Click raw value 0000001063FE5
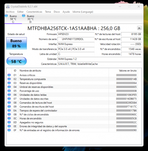The height and width of the screenshot is (151, 148). 127,95
